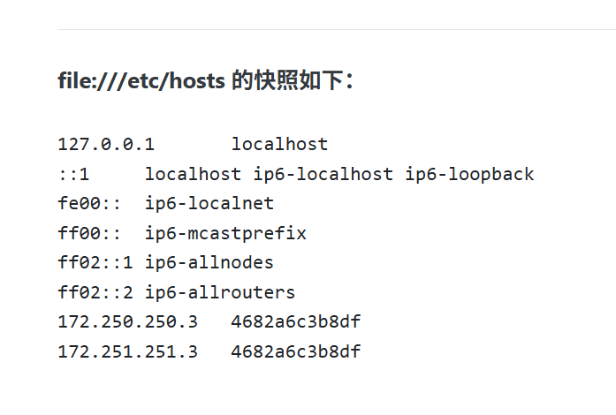Click the ::1 IPv6 address

tap(73, 174)
